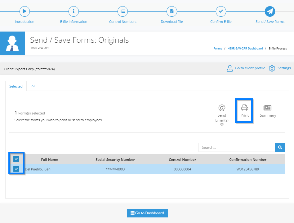Click the Confirm E-file checkmark icon
This screenshot has height=223, width=294.
[x=221, y=11]
